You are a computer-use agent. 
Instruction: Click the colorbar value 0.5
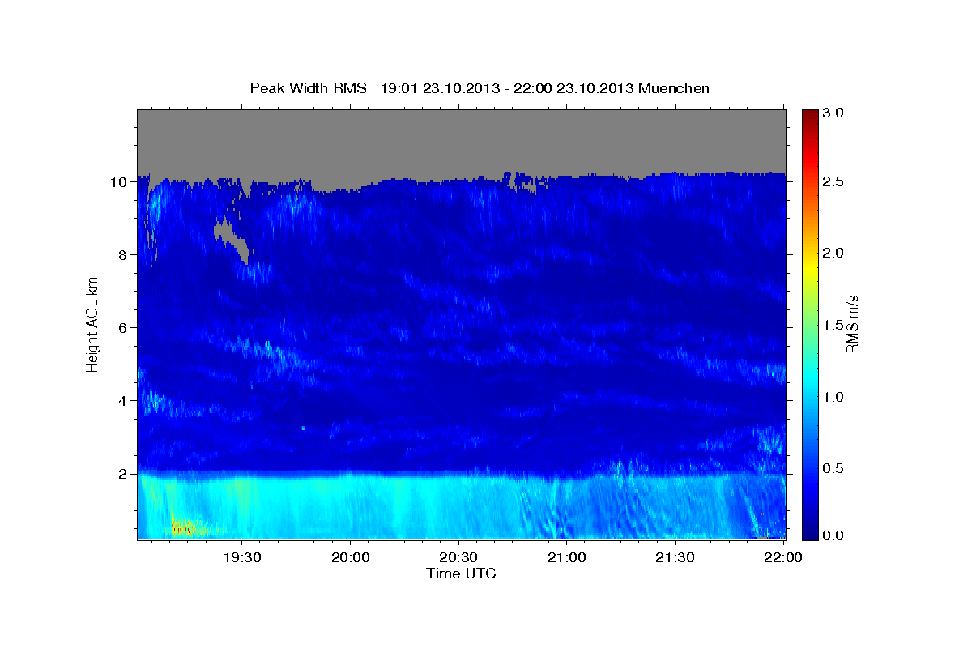(x=834, y=468)
